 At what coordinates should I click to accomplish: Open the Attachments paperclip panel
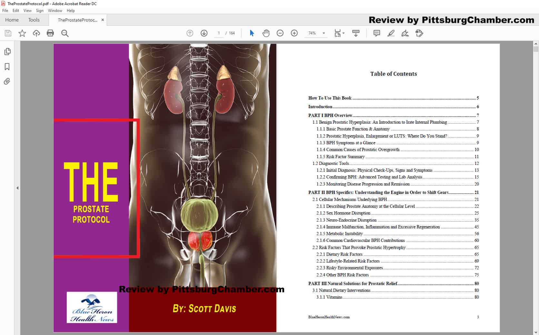[x=7, y=81]
